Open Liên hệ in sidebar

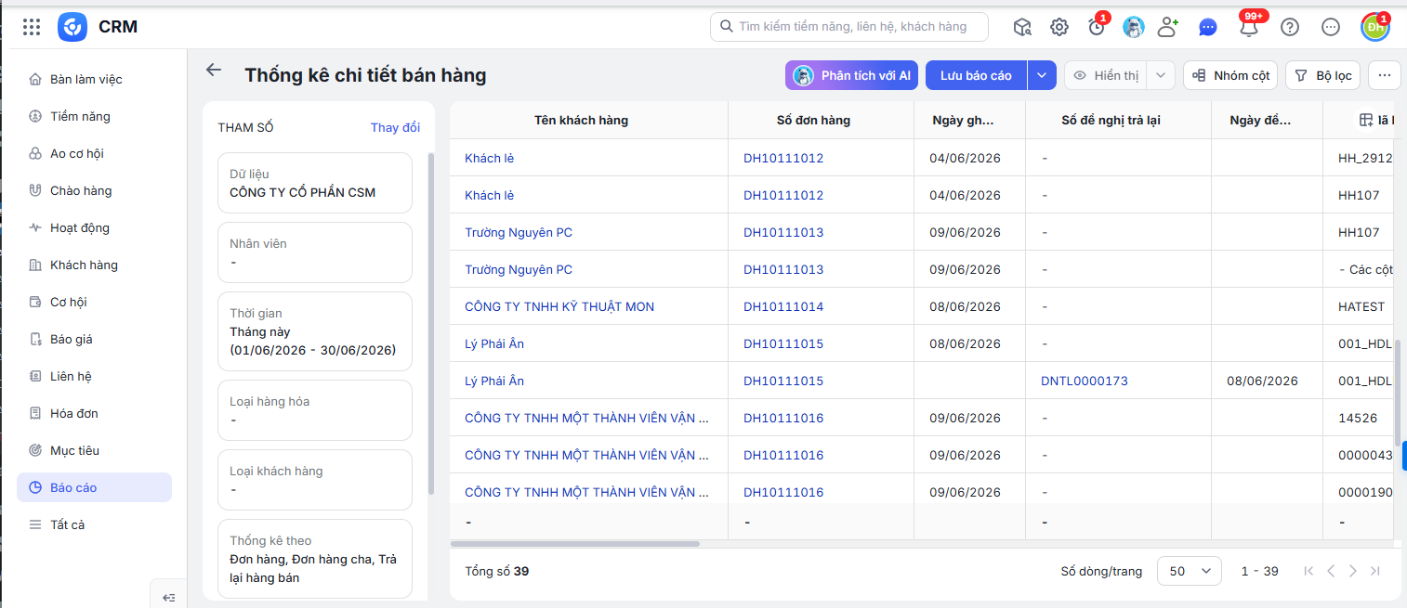(94, 376)
